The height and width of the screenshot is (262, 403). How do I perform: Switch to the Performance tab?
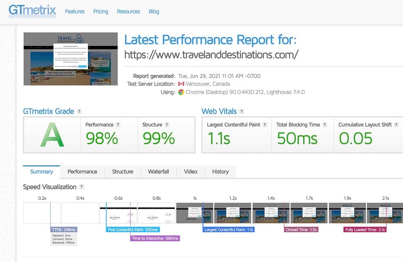click(82, 171)
